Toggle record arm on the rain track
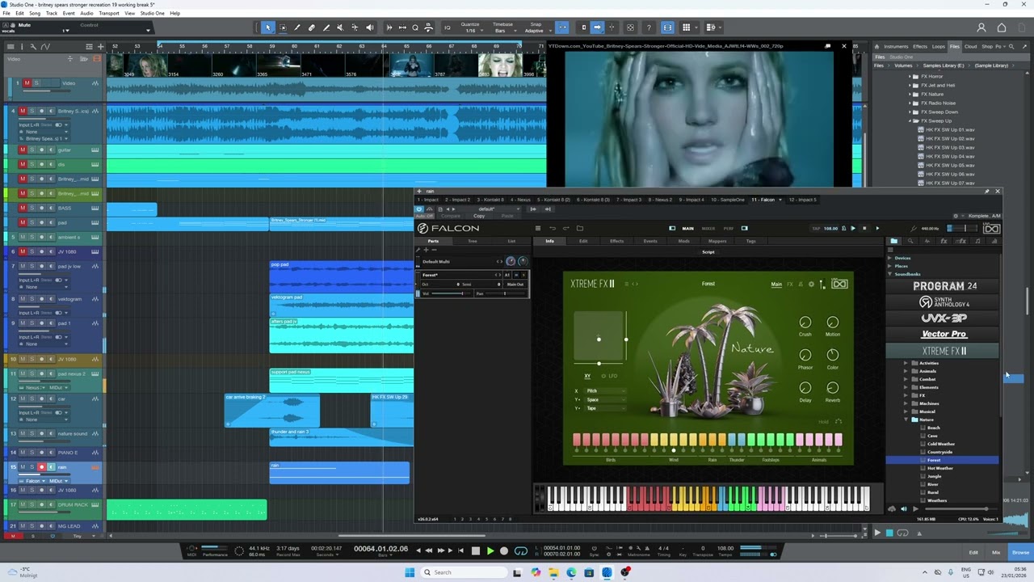1034x582 pixels. point(41,467)
